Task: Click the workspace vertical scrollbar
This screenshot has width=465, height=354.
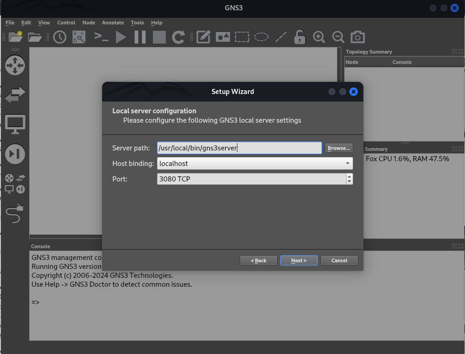Action: click(x=339, y=64)
